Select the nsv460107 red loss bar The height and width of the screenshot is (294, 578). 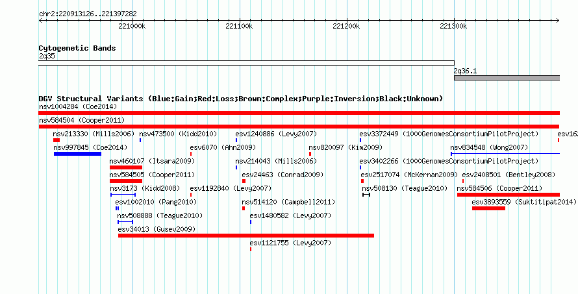point(126,167)
